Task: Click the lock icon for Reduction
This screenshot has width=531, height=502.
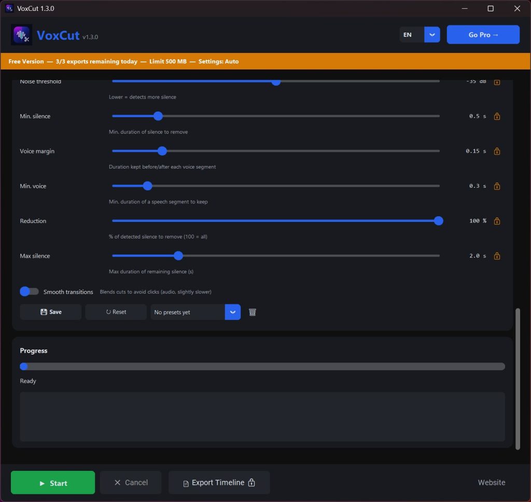Action: point(497,221)
